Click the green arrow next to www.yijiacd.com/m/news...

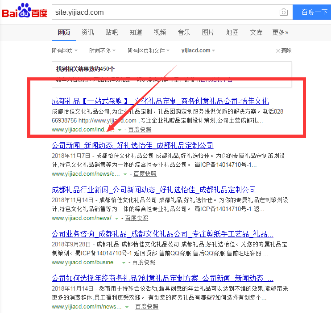click(x=127, y=307)
